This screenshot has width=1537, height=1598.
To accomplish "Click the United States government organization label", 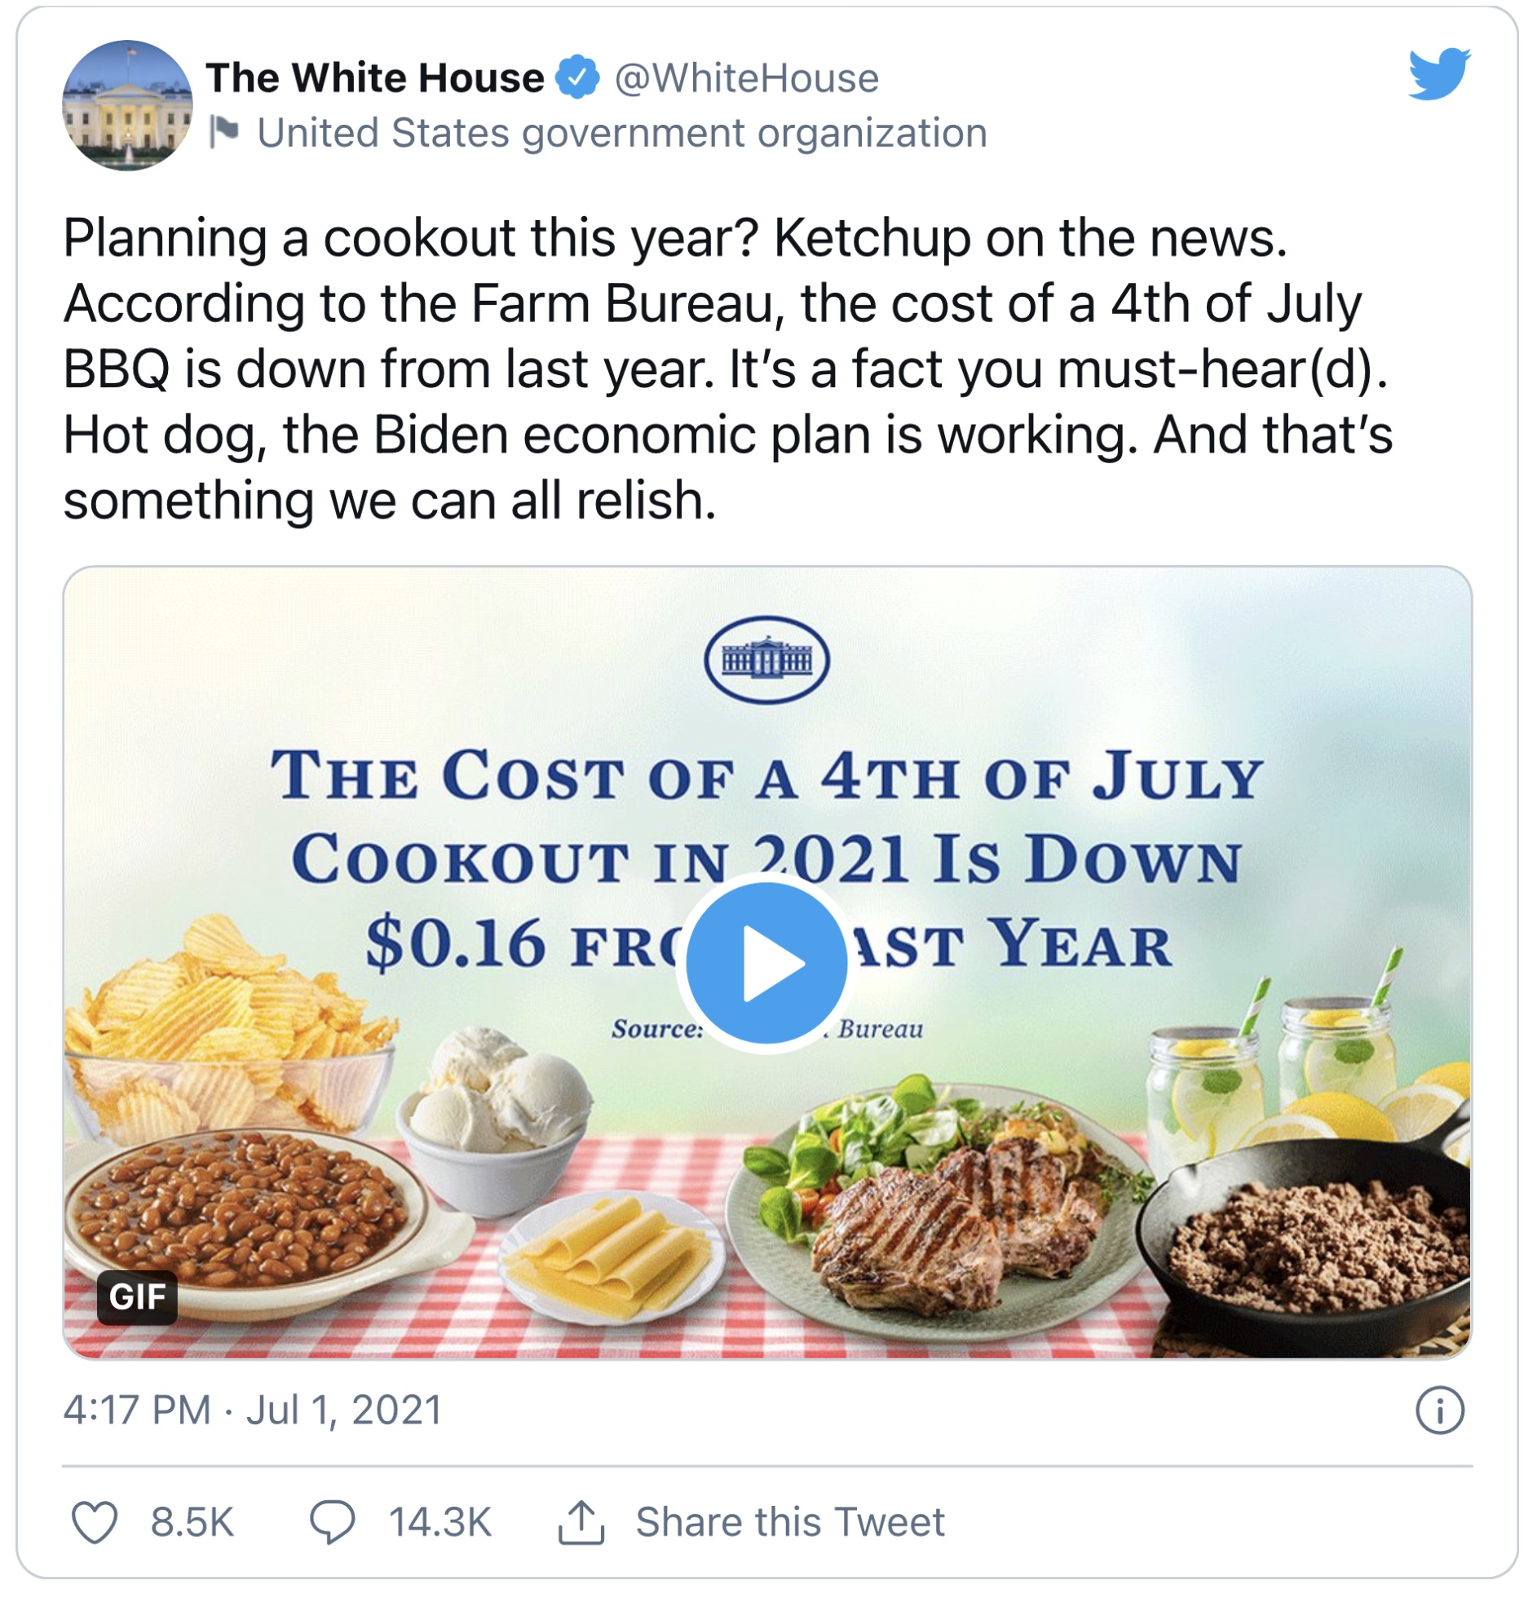I will coord(621,133).
